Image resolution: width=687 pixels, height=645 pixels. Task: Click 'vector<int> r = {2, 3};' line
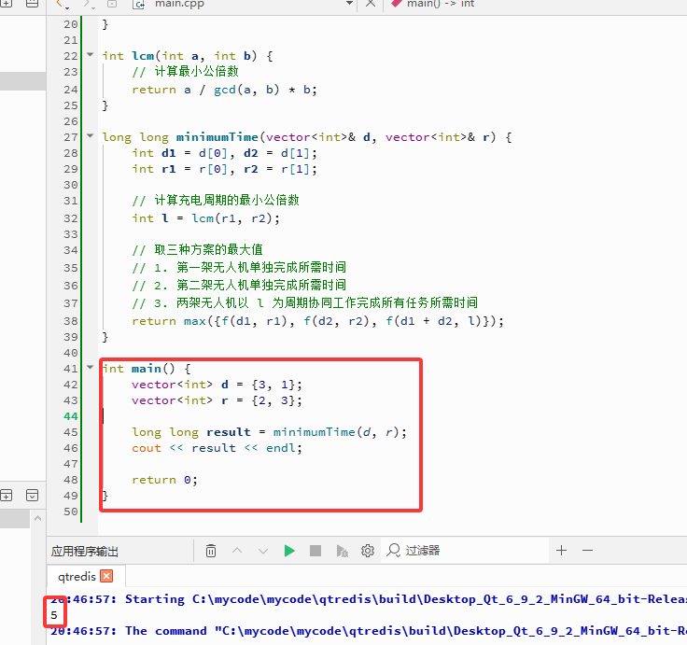click(x=217, y=400)
